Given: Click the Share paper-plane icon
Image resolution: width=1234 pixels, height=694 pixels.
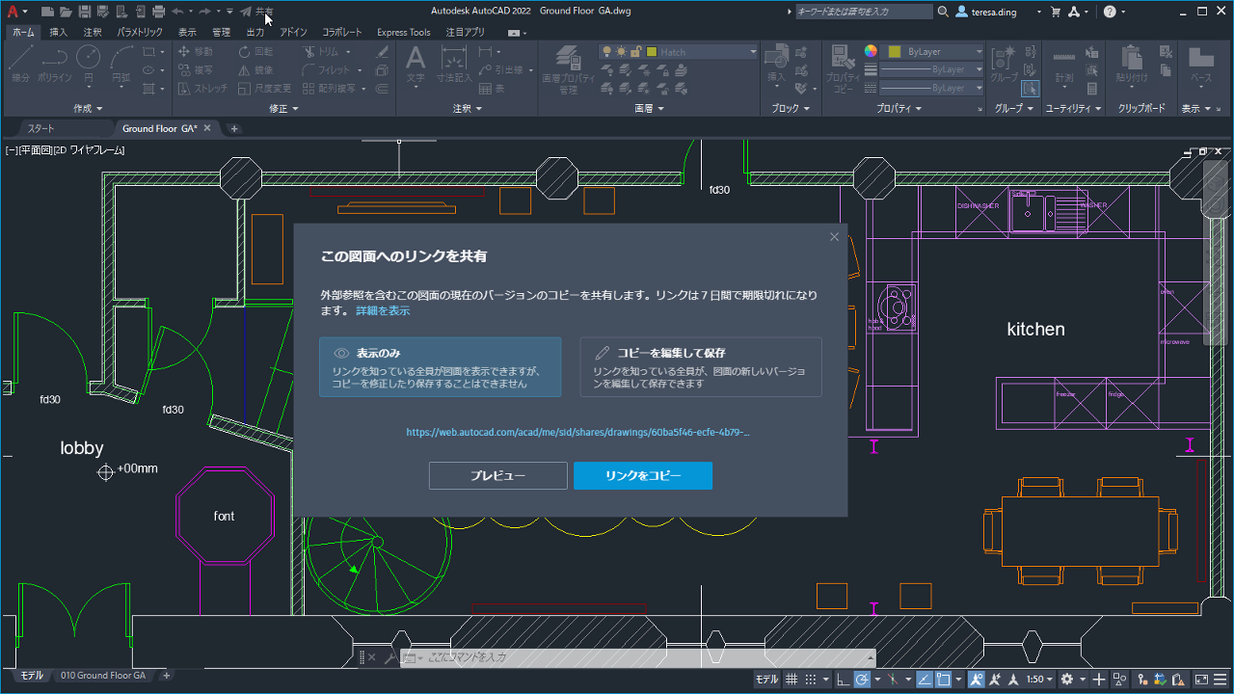Looking at the screenshot, I should [246, 12].
